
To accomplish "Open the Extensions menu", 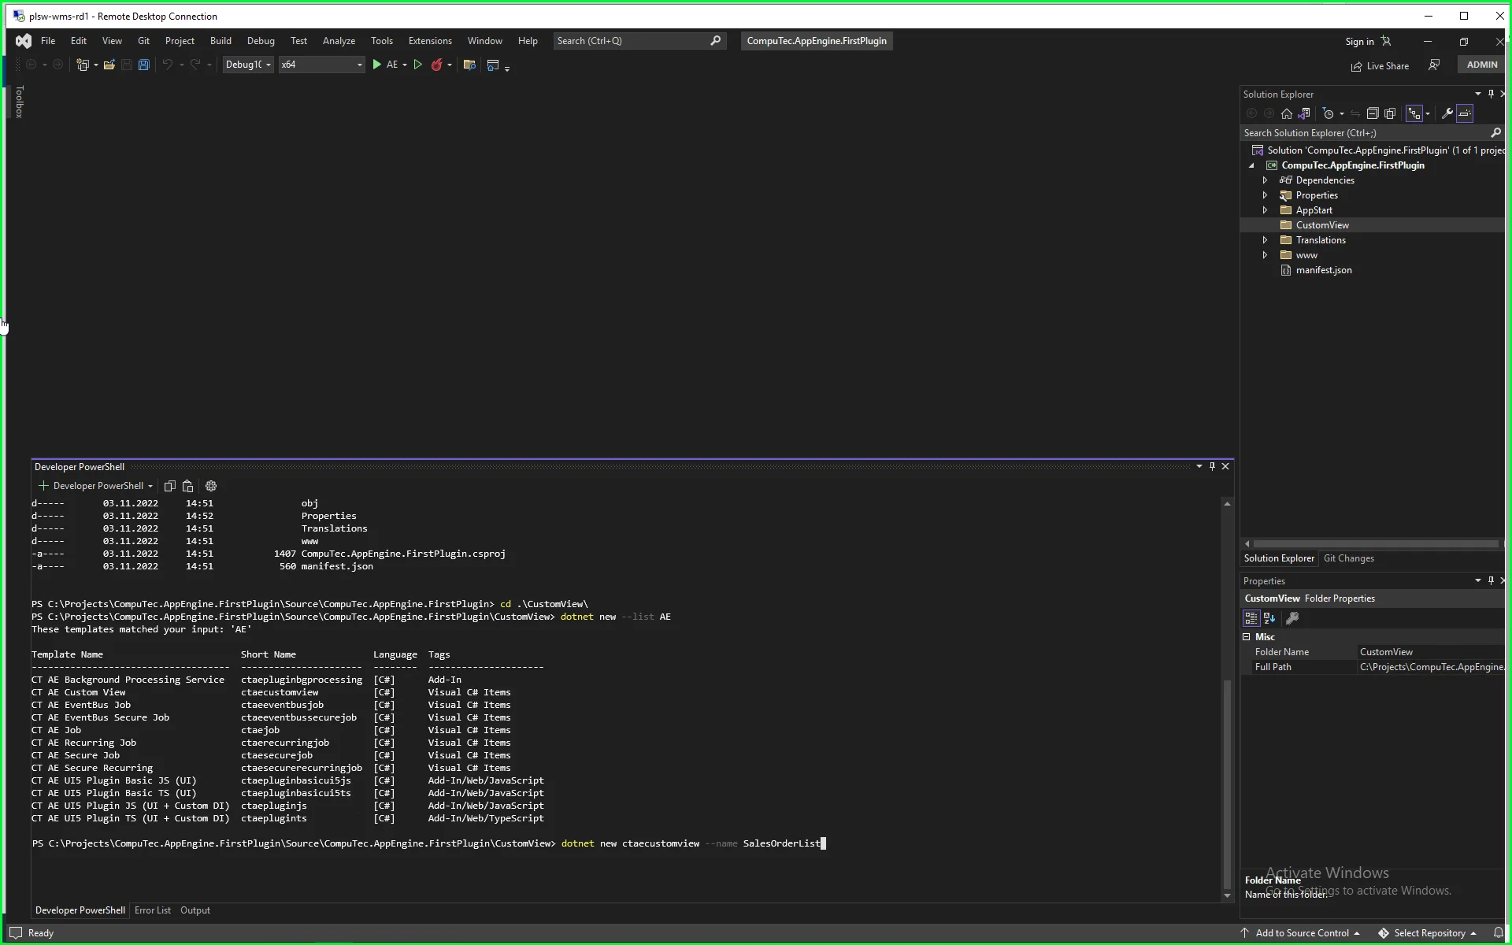I will [430, 40].
